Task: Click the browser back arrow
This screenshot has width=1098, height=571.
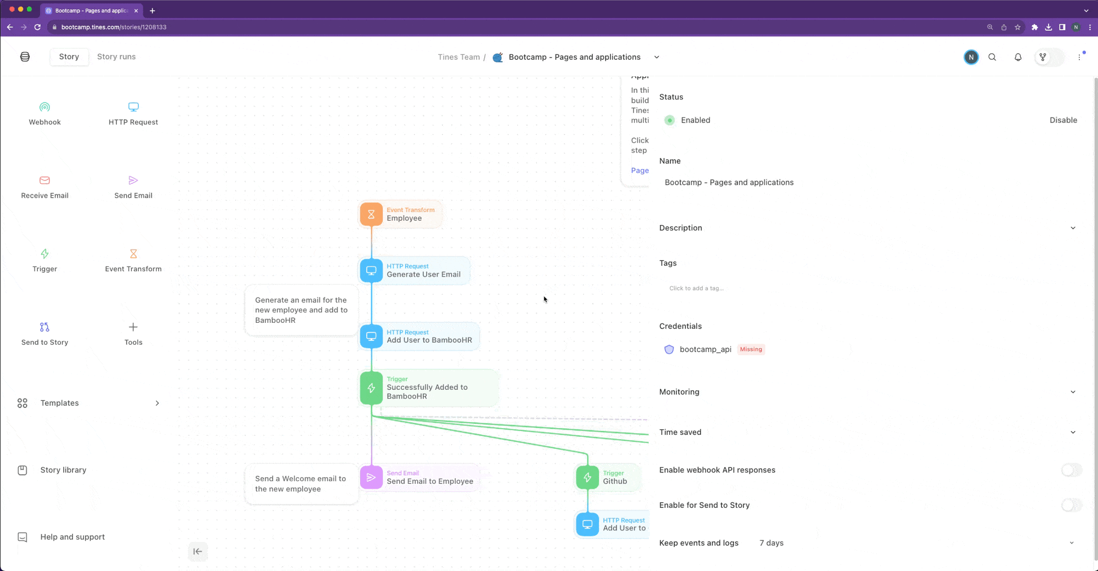Action: [10, 27]
